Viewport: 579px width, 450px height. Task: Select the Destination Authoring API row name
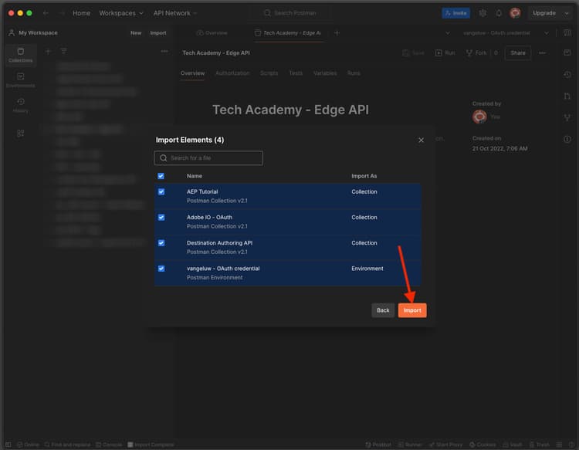pos(220,243)
